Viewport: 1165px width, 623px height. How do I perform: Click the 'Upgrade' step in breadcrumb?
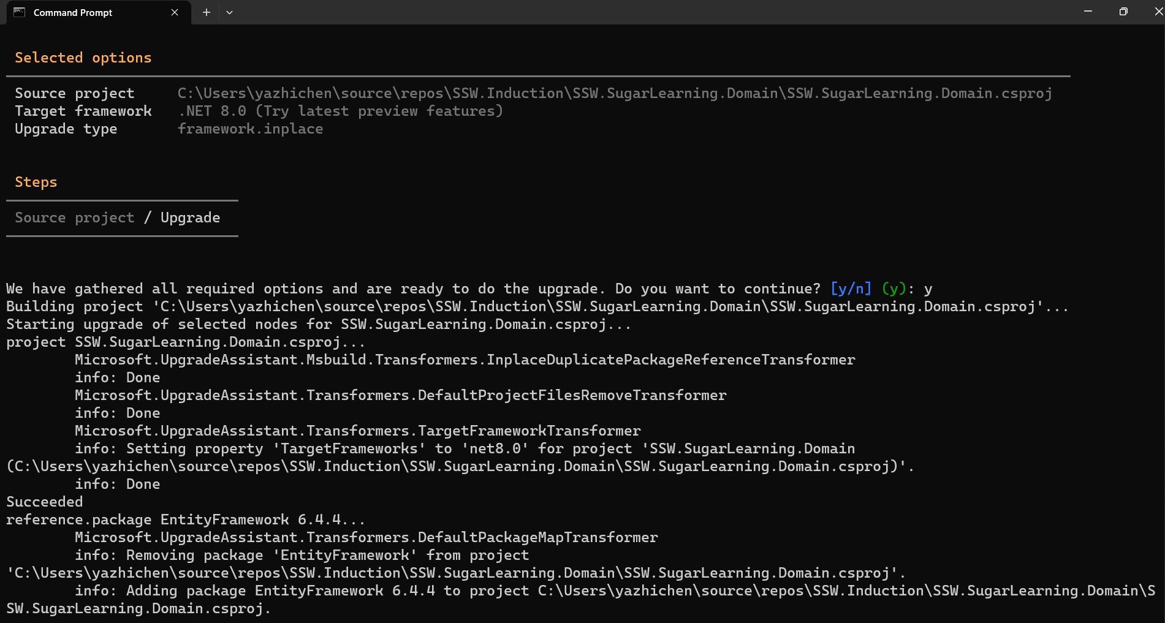pos(190,217)
